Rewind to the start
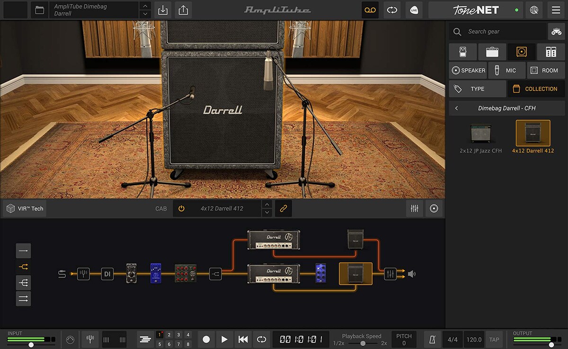Viewport: 568px width, 349px height. pyautogui.click(x=243, y=340)
